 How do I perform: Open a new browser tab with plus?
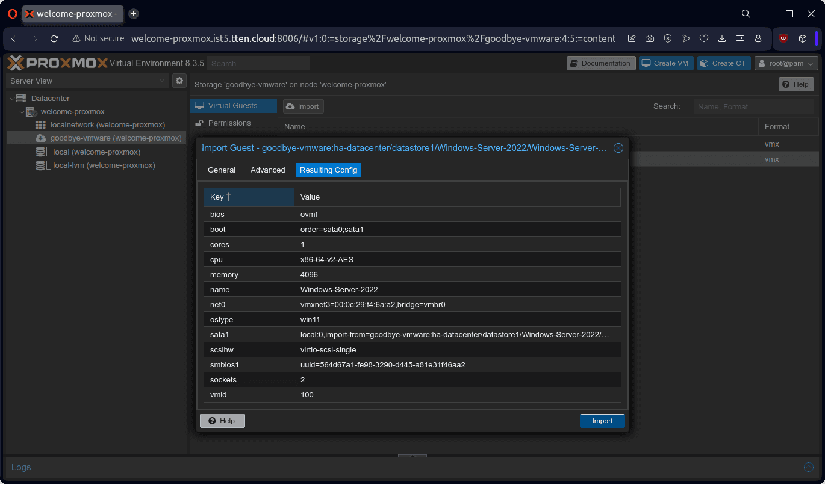[x=134, y=14]
